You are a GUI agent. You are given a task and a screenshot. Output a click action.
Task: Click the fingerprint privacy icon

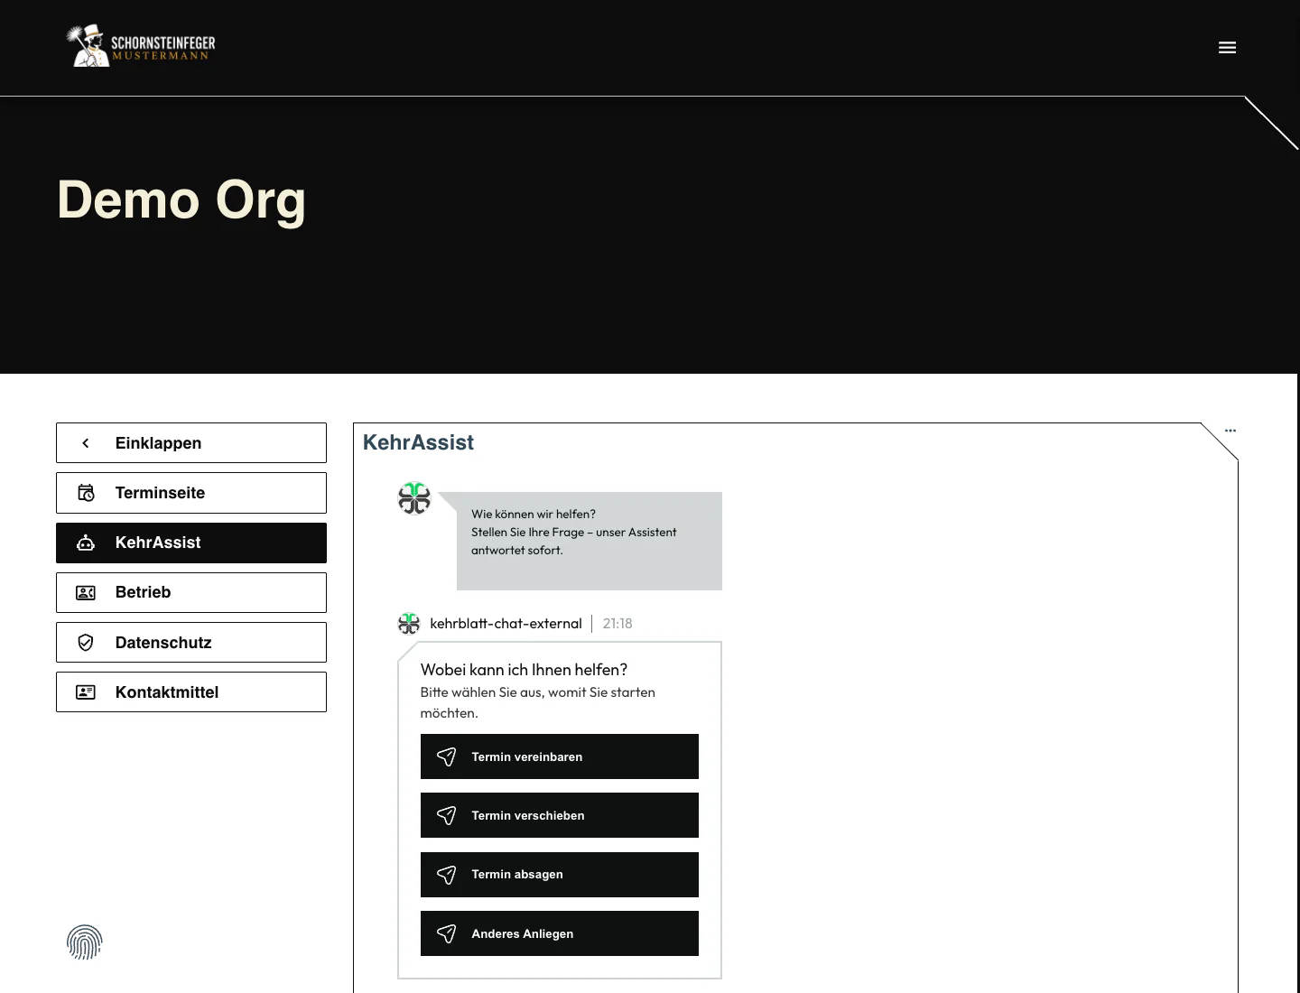pyautogui.click(x=85, y=942)
